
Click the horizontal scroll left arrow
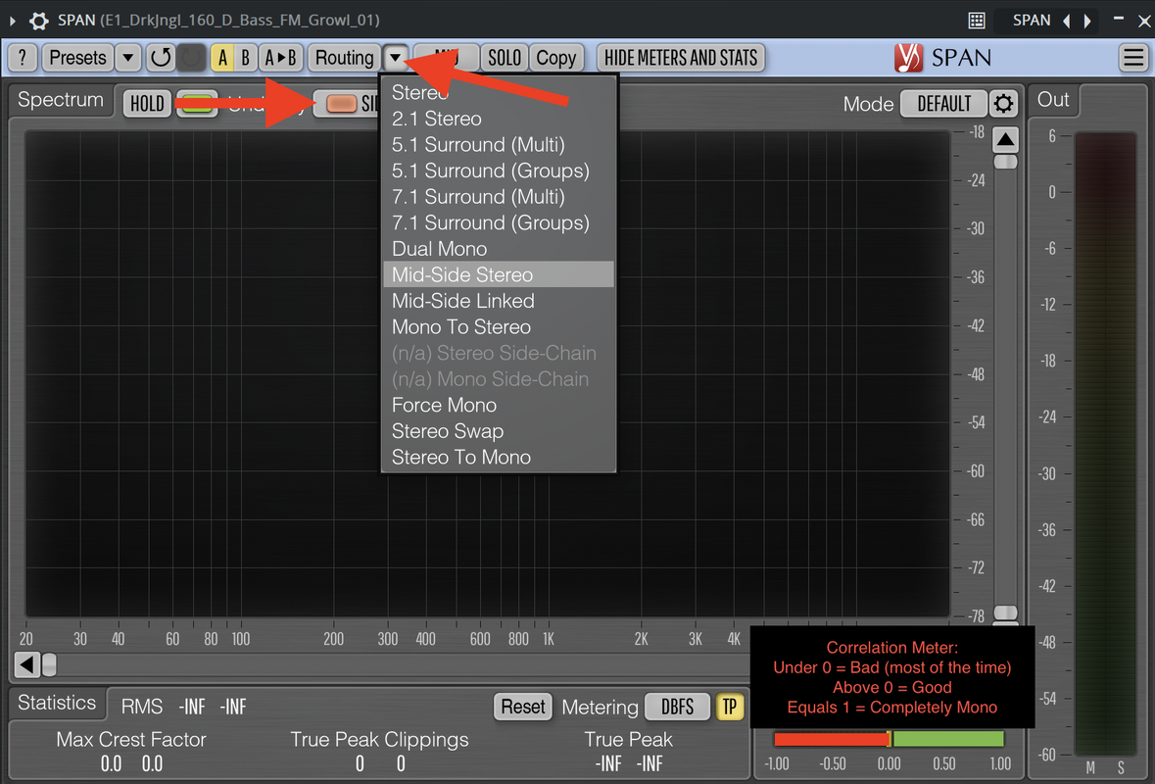click(26, 664)
